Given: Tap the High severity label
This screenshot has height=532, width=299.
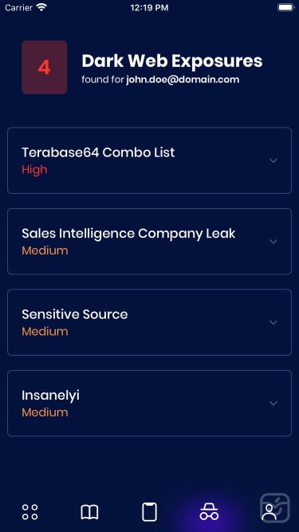Looking at the screenshot, I should point(34,170).
